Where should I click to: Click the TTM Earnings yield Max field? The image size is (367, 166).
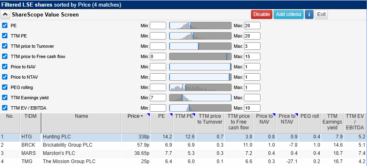coord(252,98)
